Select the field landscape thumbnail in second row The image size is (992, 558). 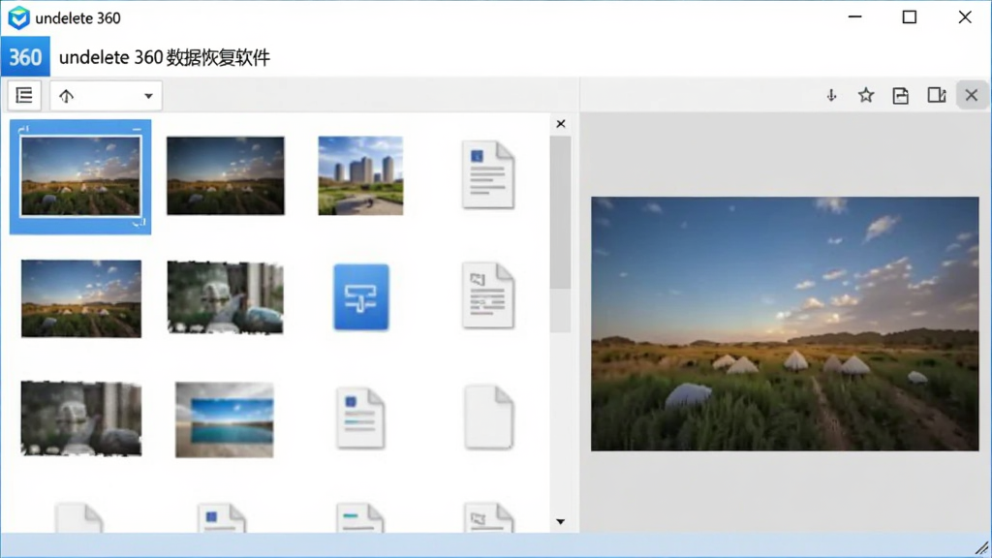pos(81,298)
